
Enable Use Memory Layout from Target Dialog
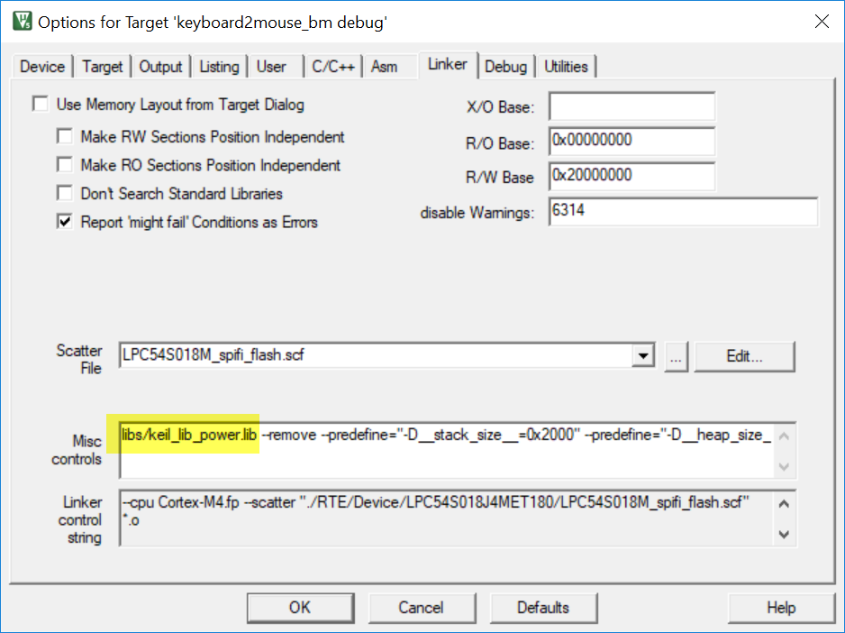(41, 104)
